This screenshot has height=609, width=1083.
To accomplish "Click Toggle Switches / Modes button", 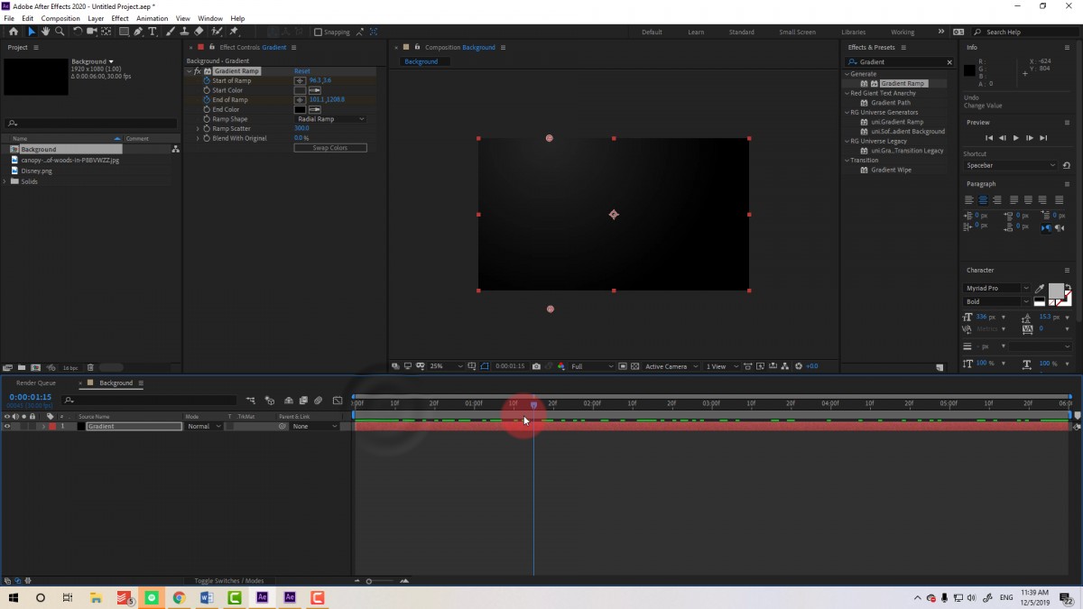I will click(x=229, y=581).
